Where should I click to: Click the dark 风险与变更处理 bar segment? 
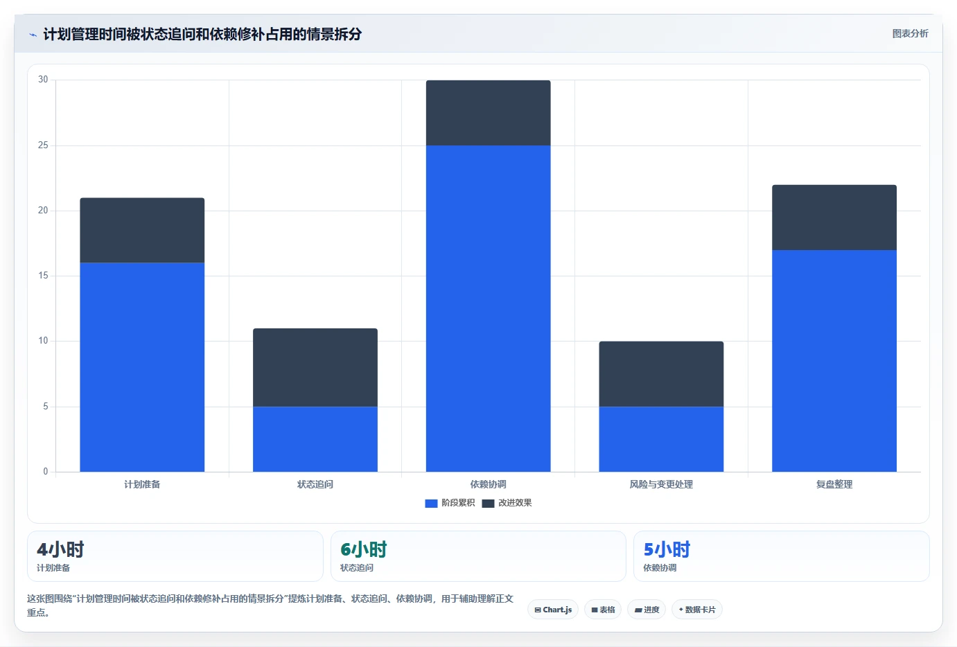(x=661, y=374)
